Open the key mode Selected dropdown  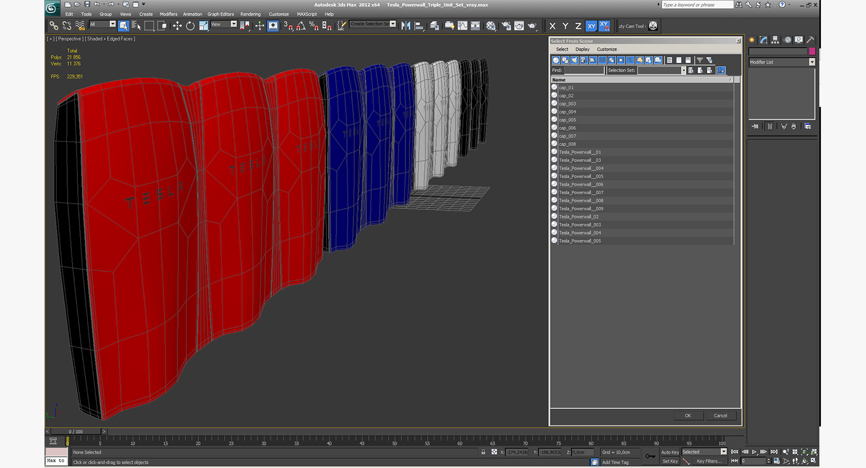704,452
